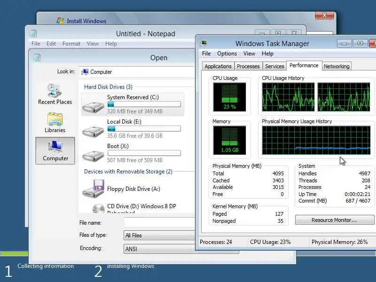Click the Hard Disk Drives (3) group header
Image resolution: width=376 pixels, height=282 pixels.
(108, 87)
